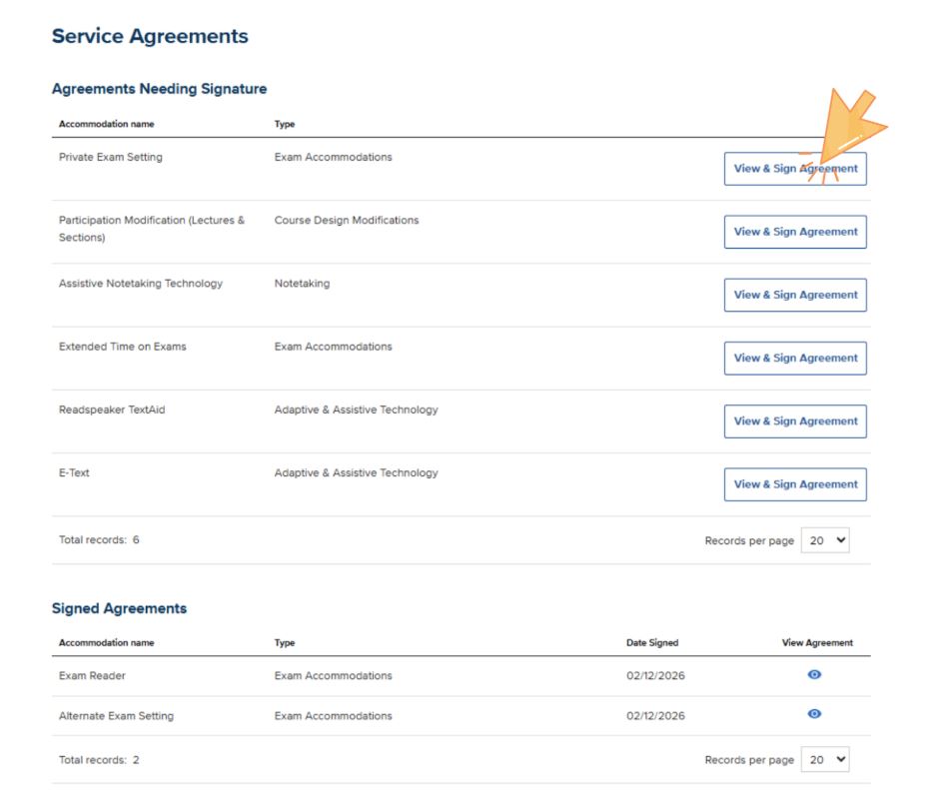Select the View Agreement column header
The height and width of the screenshot is (809, 926).
click(x=817, y=642)
